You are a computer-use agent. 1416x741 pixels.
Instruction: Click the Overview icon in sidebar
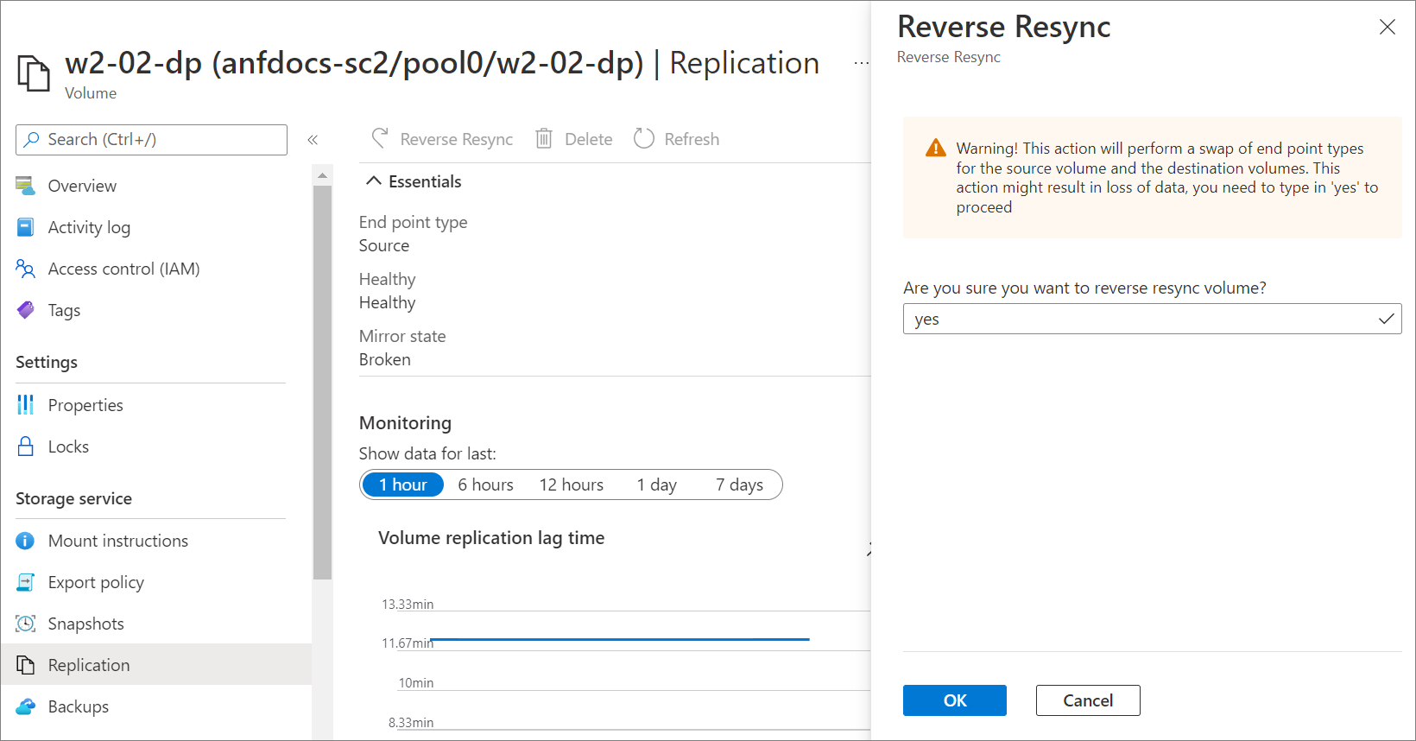tap(25, 186)
